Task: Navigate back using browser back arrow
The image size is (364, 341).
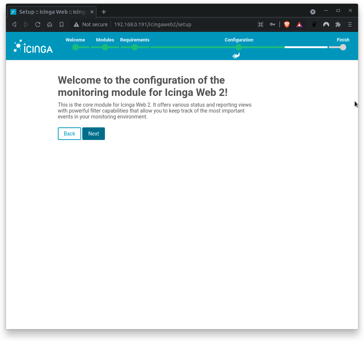Action: (x=14, y=24)
